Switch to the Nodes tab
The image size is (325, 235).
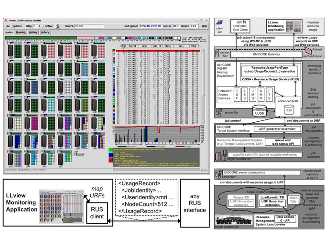pos(9,32)
